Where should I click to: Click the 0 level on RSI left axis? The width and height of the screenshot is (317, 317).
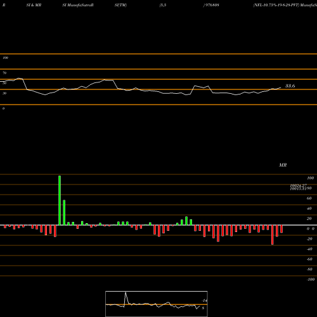[x=3, y=108]
